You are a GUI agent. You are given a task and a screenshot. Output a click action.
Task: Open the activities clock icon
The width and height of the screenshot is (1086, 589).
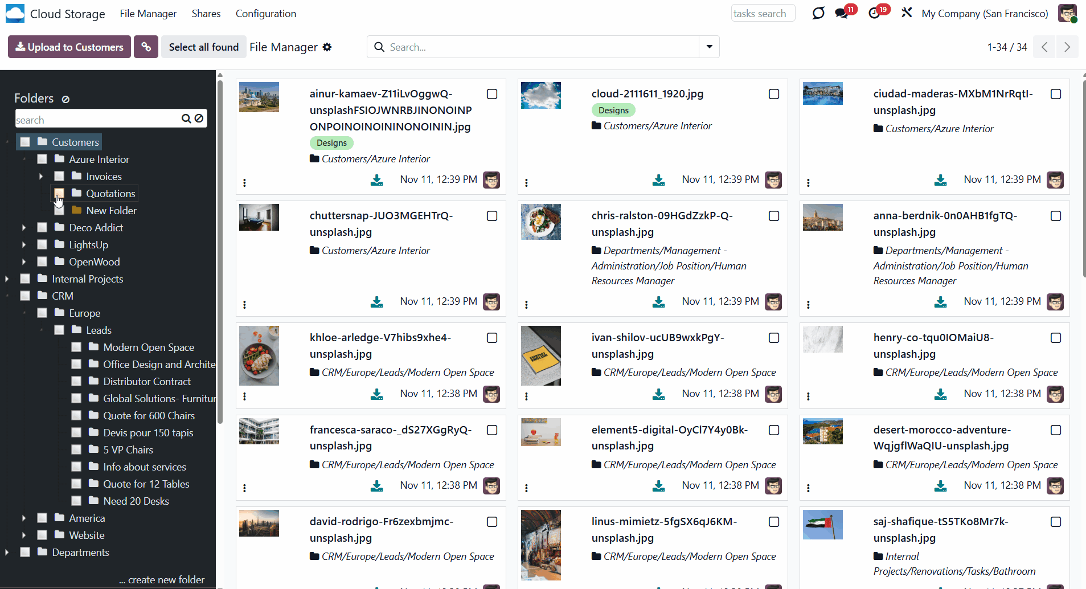[874, 13]
